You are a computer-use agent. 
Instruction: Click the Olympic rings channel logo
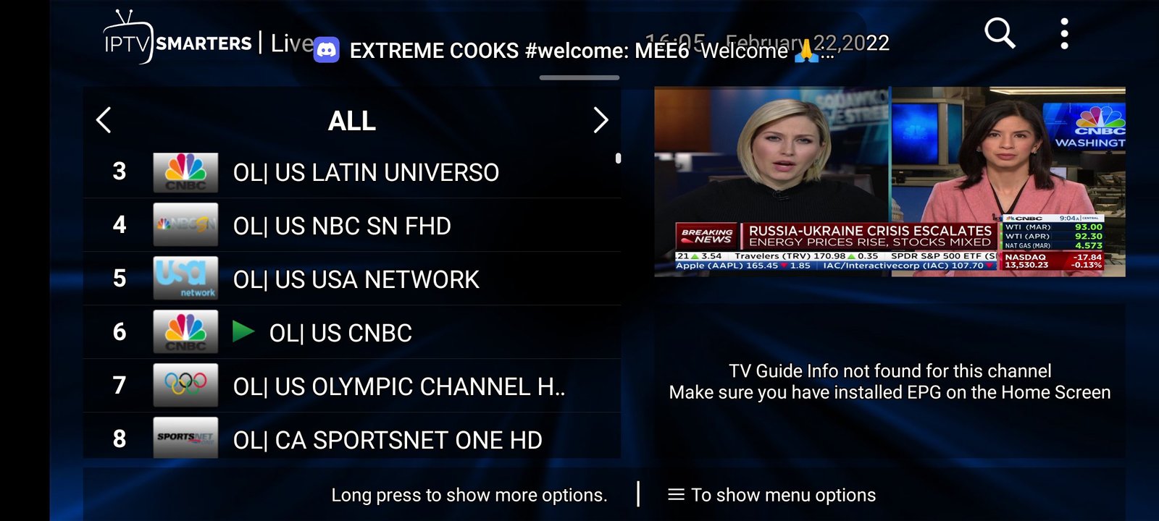pyautogui.click(x=185, y=386)
